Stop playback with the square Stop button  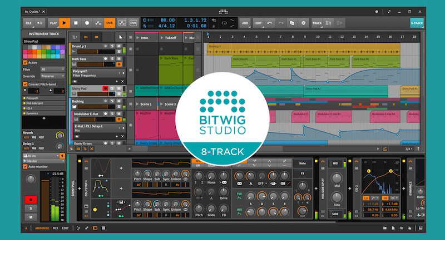click(x=76, y=23)
